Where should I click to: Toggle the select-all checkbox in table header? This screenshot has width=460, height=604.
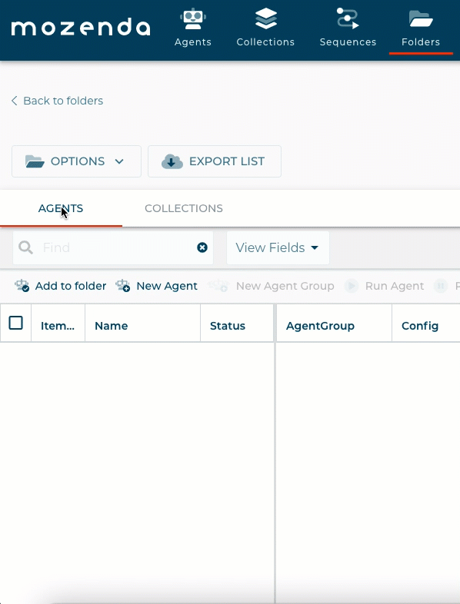pos(16,323)
